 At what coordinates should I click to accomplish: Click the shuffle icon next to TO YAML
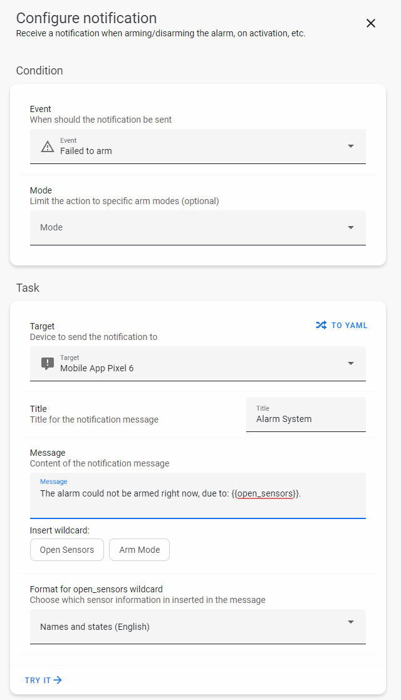pos(321,326)
